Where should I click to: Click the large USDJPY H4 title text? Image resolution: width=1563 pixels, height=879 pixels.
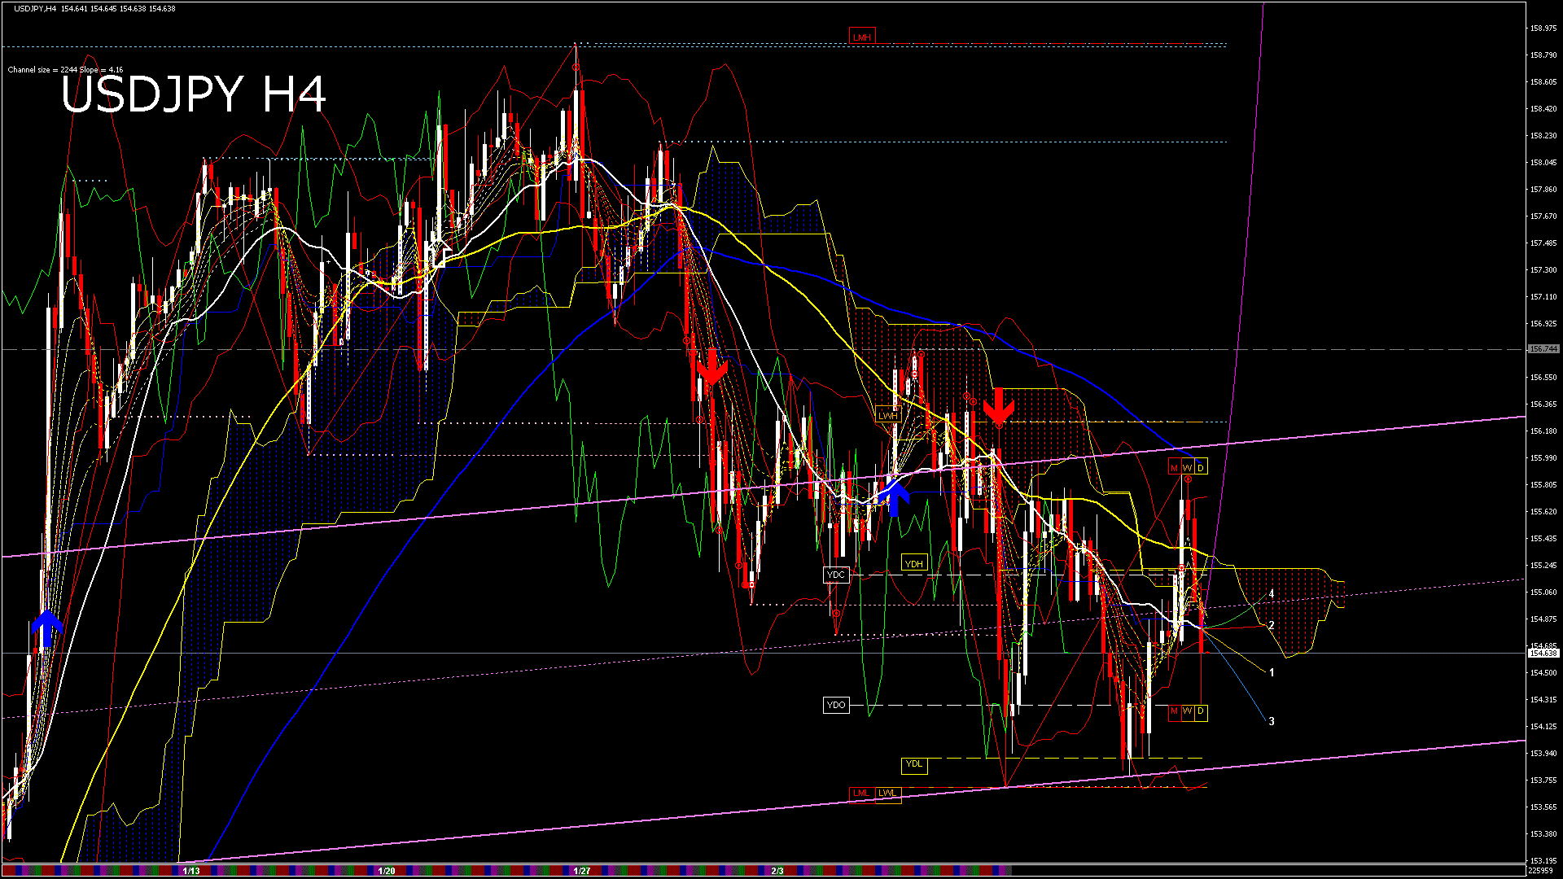(194, 95)
